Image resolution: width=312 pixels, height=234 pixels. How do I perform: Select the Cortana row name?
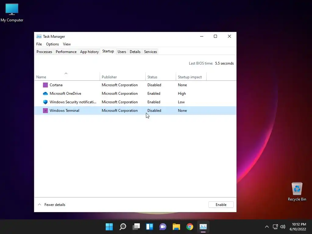[56, 85]
